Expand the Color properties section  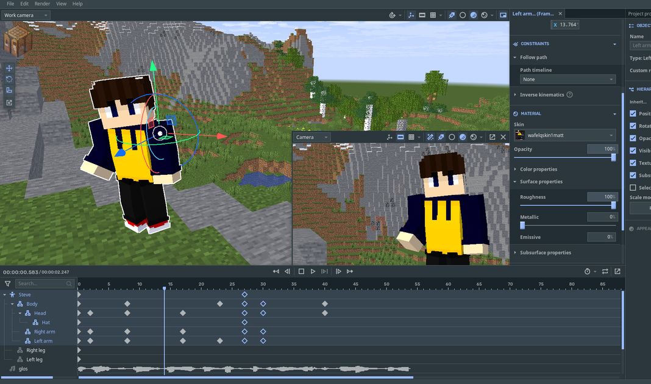point(538,169)
